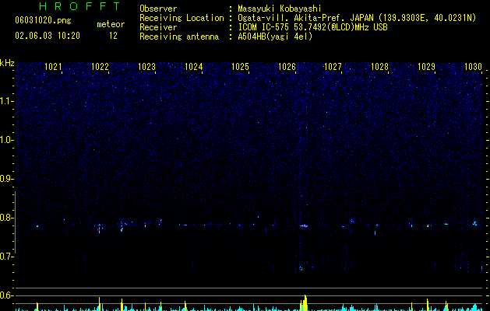The image size is (490, 311).
Task: Click the 0.7 frequency axis label
Action: point(6,257)
